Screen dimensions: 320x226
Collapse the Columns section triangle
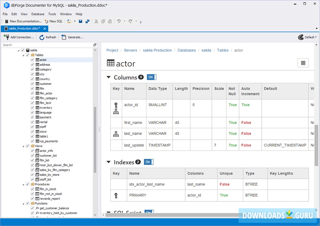(109, 77)
